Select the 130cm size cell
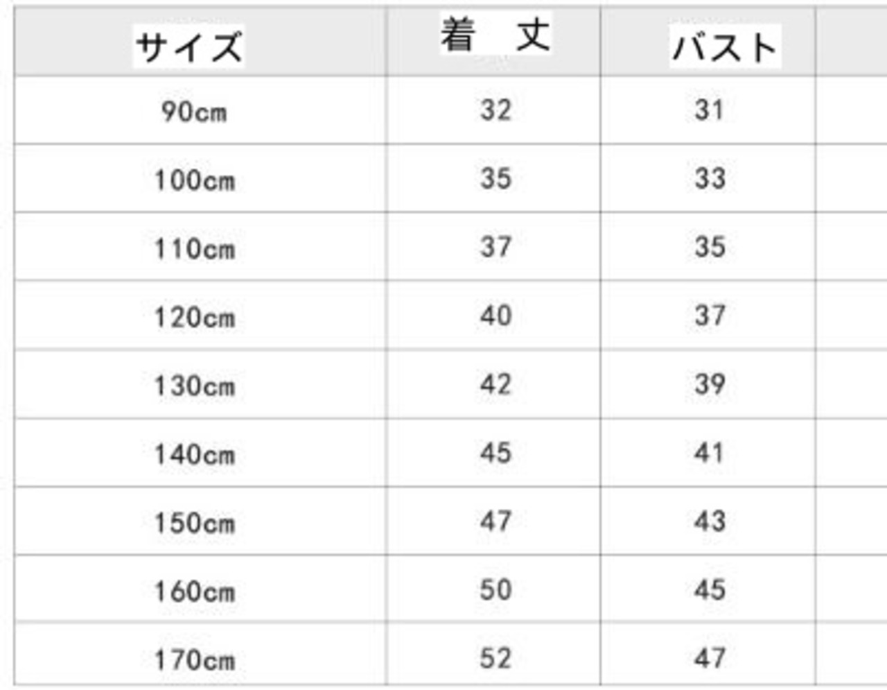Screen dimensions: 887x690 [x=194, y=386]
